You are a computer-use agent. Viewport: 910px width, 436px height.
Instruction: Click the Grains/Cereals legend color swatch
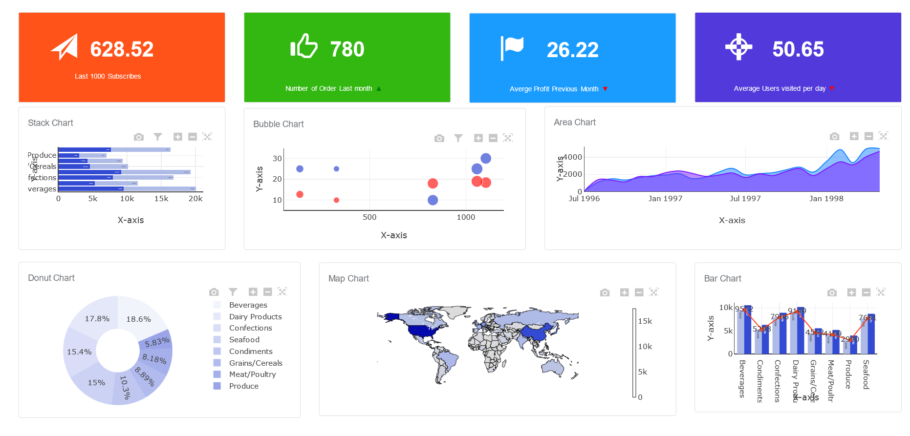coord(217,363)
